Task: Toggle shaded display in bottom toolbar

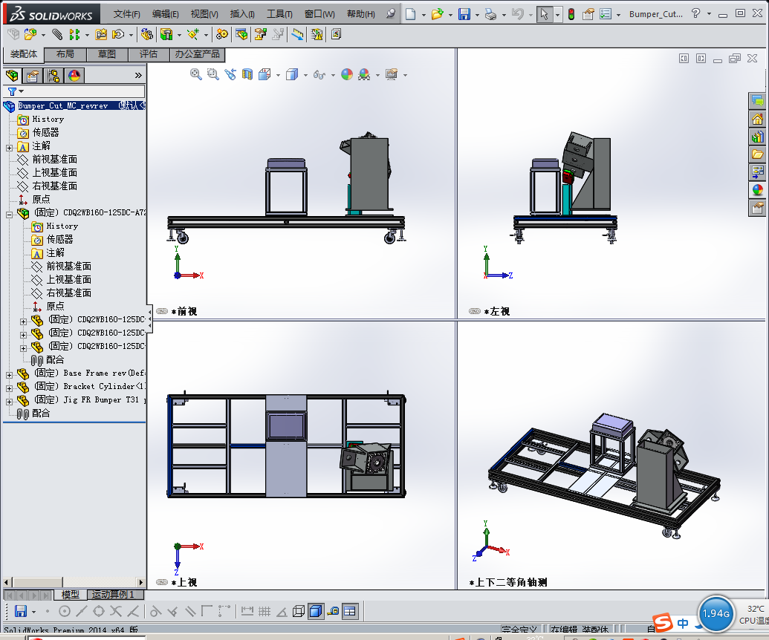Action: coord(316,611)
